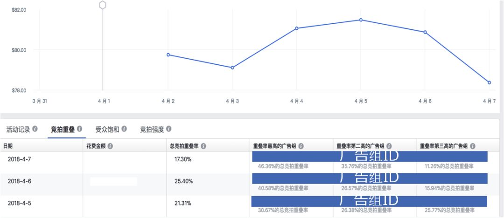Screen dimensions: 504x218
Task: Click info icon beside 重叠率最高的广告组
Action: (x=301, y=146)
